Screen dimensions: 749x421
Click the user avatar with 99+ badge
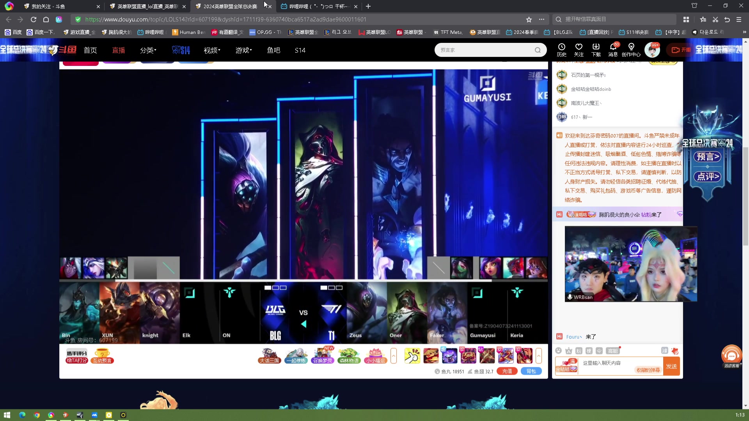click(652, 50)
